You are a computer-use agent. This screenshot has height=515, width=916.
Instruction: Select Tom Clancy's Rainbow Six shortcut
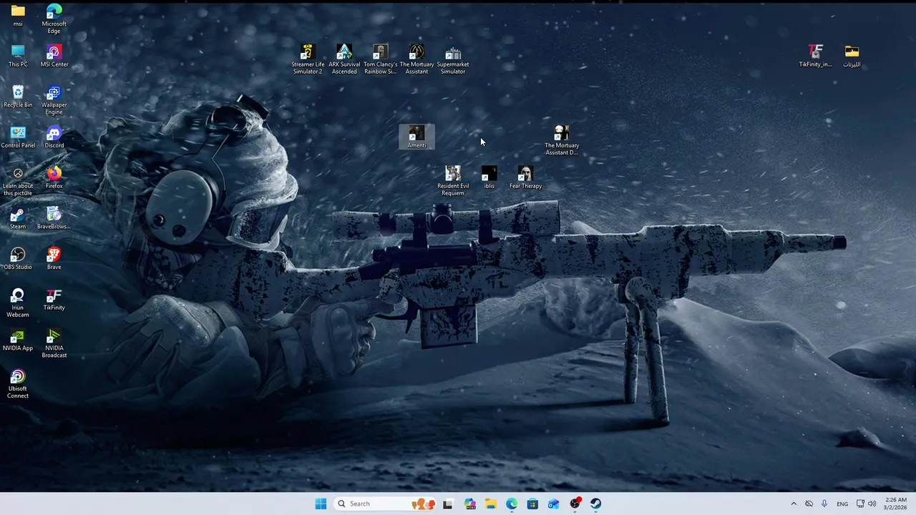(380, 59)
